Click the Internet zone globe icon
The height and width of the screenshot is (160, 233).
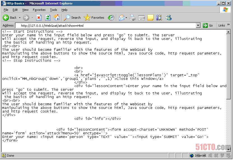[x=192, y=156]
